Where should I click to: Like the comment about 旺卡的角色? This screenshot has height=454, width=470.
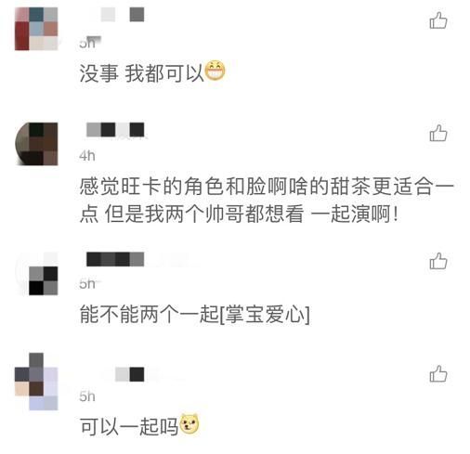438,134
